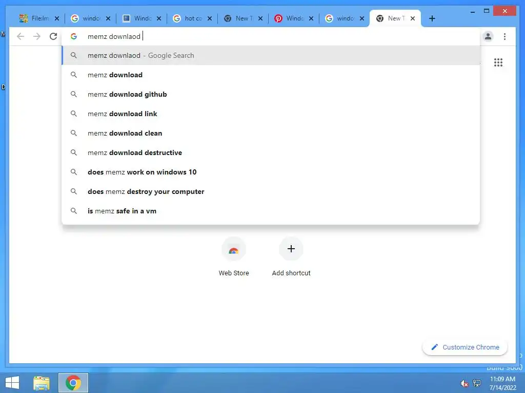This screenshot has width=525, height=393.
Task: Select the 'memz download clean' suggestion
Action: tap(271, 133)
